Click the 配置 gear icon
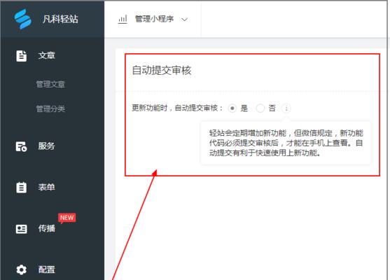 pos(21,269)
